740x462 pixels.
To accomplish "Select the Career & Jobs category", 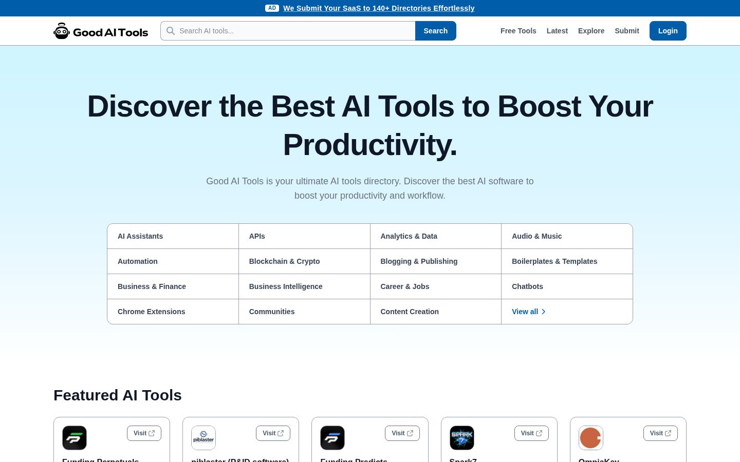I will click(x=436, y=286).
